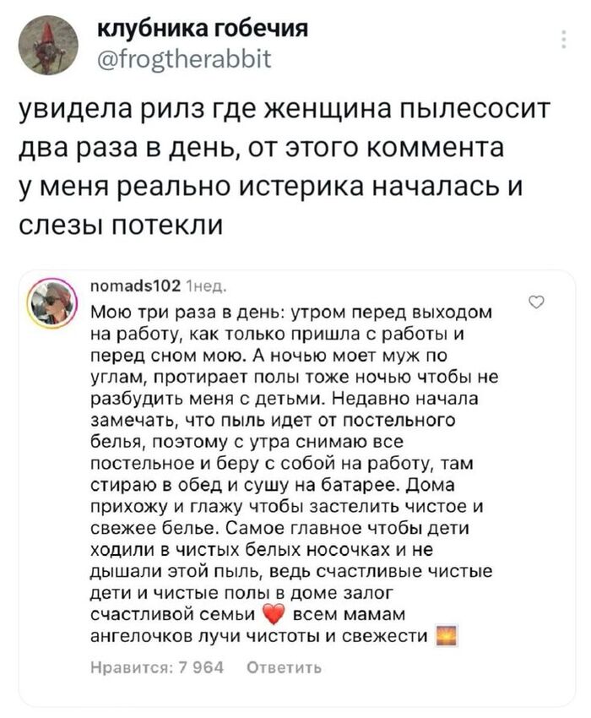The width and height of the screenshot is (591, 718).
Task: Open the tweet by its увидела рилз line
Action: 284,111
